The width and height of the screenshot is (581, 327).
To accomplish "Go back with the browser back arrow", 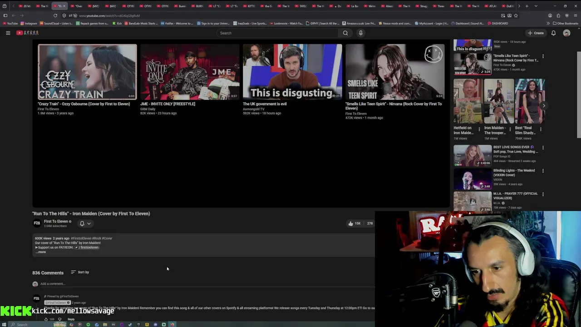I will click(14, 15).
